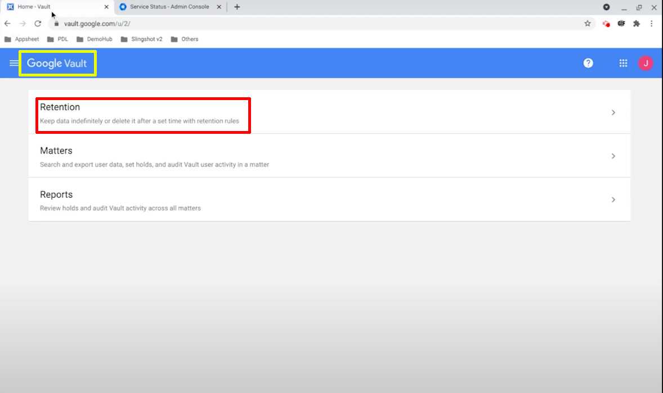This screenshot has height=393, width=663.
Task: Switch to Service Status Admin Console tab
Action: pos(169,7)
